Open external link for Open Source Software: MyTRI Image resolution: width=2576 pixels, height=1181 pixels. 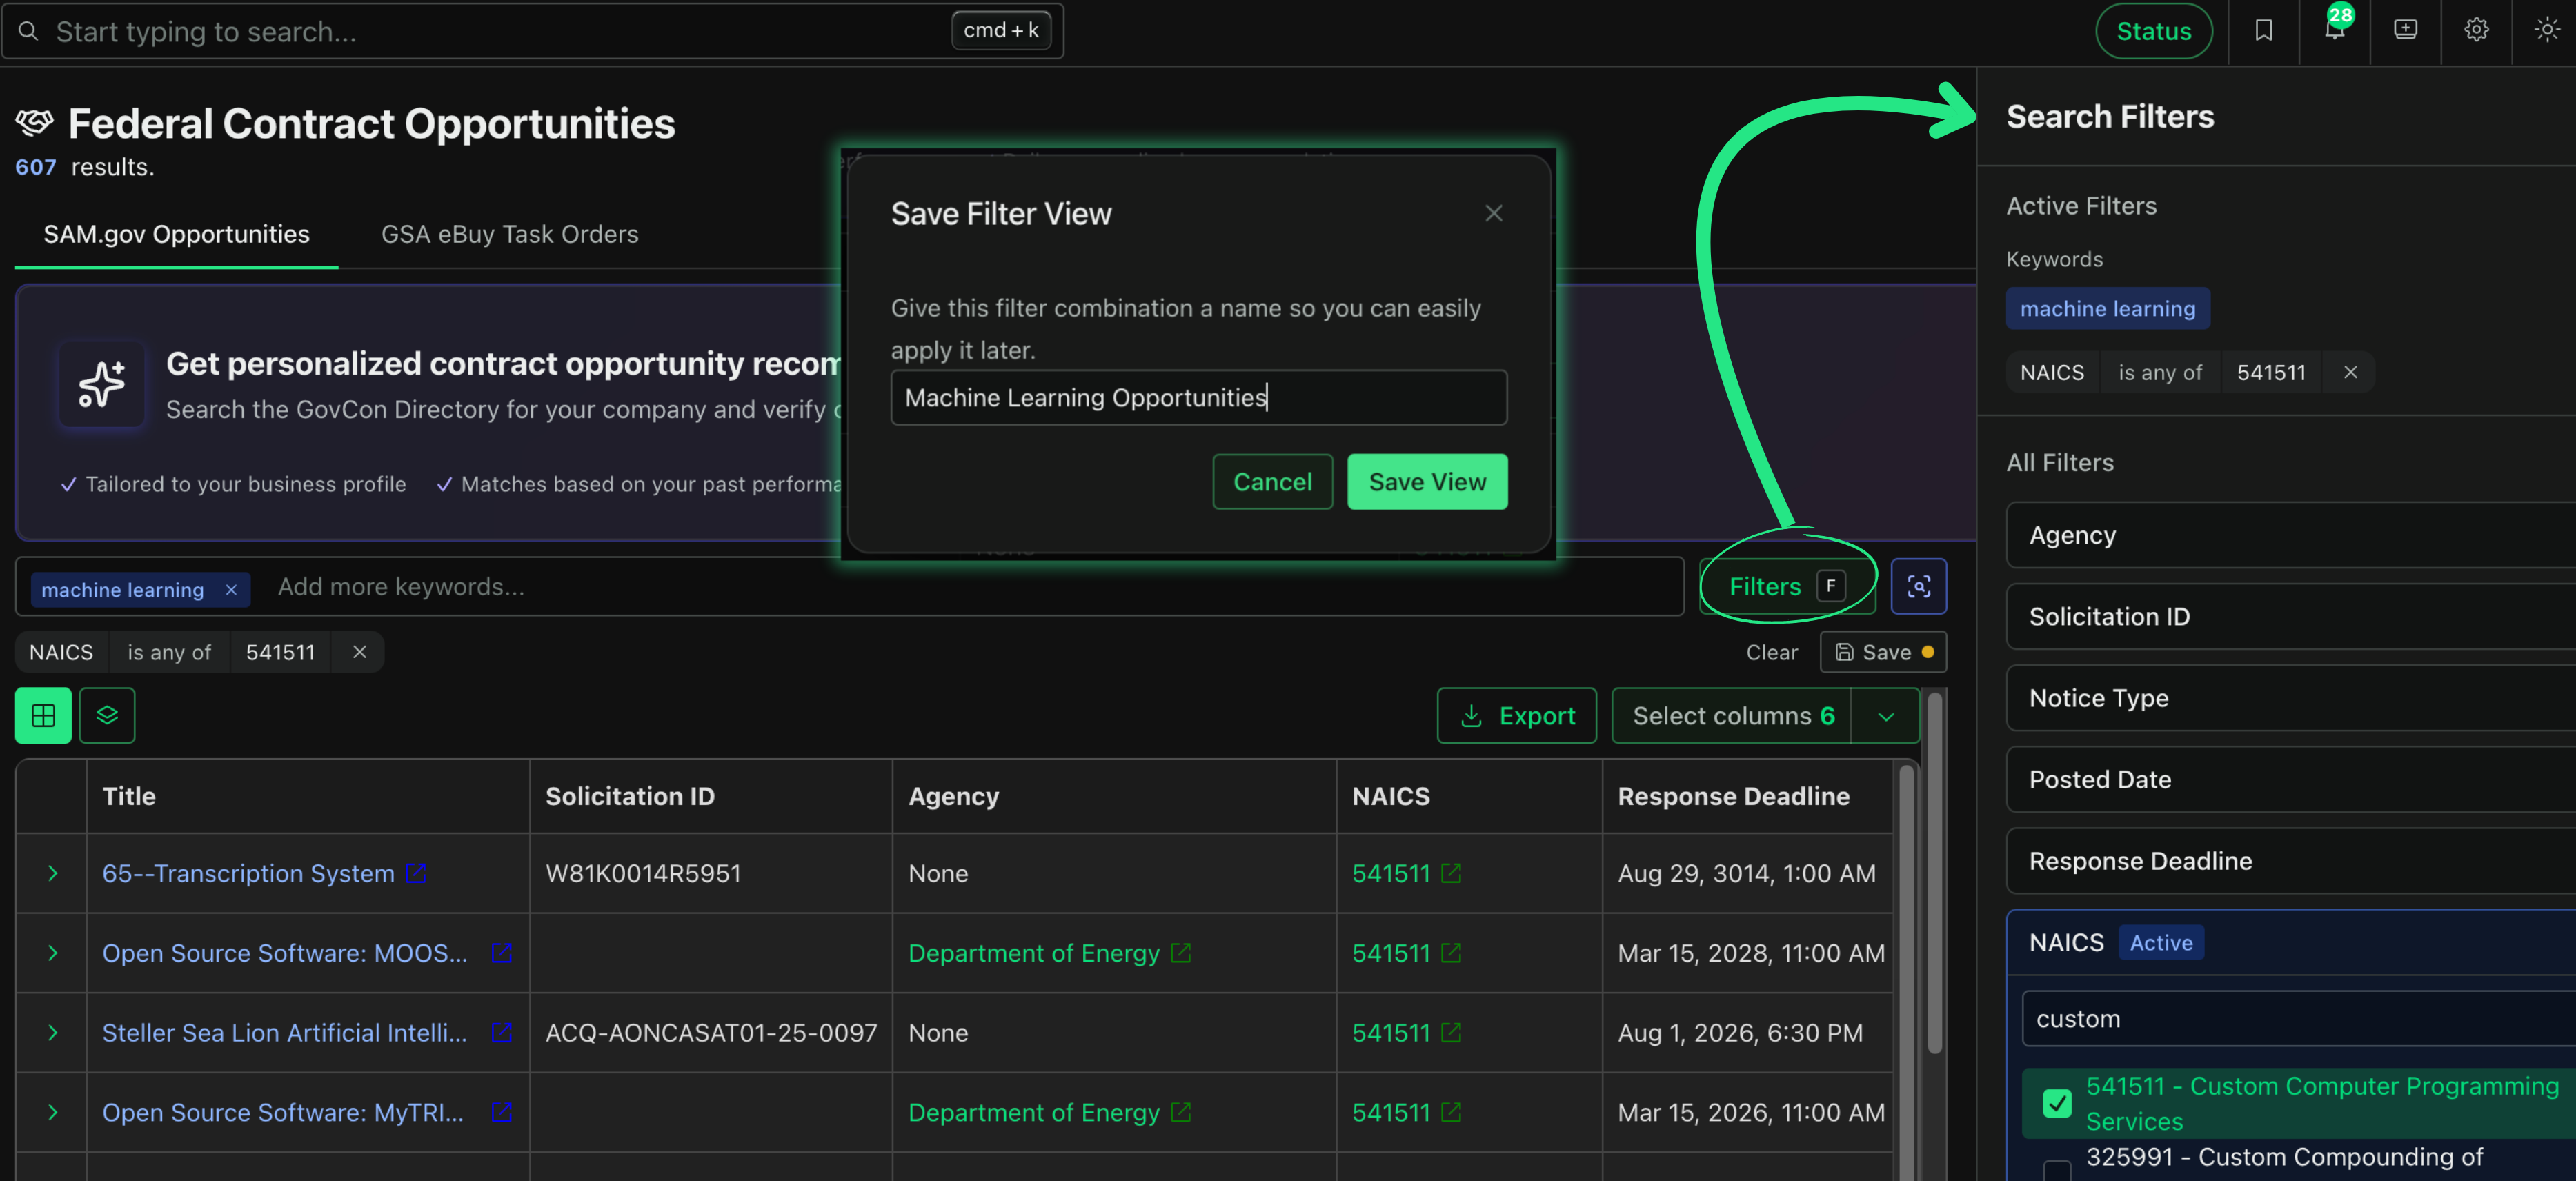pyautogui.click(x=501, y=1112)
